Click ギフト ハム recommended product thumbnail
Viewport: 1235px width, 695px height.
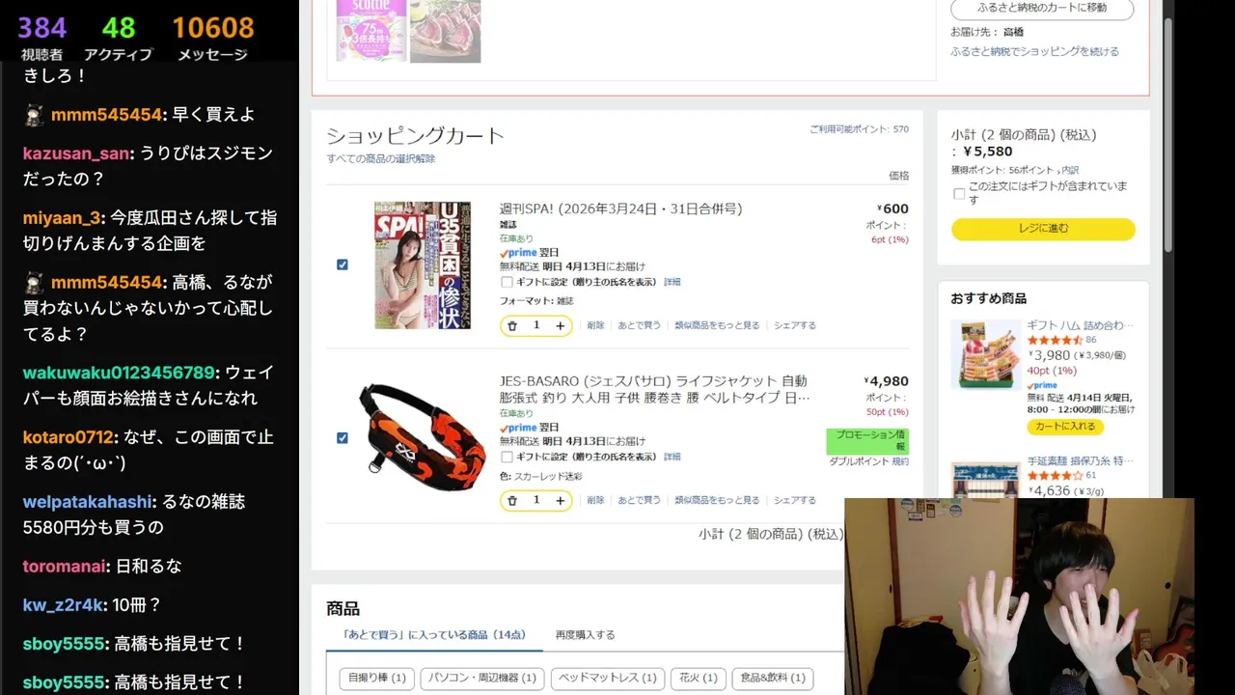(985, 354)
